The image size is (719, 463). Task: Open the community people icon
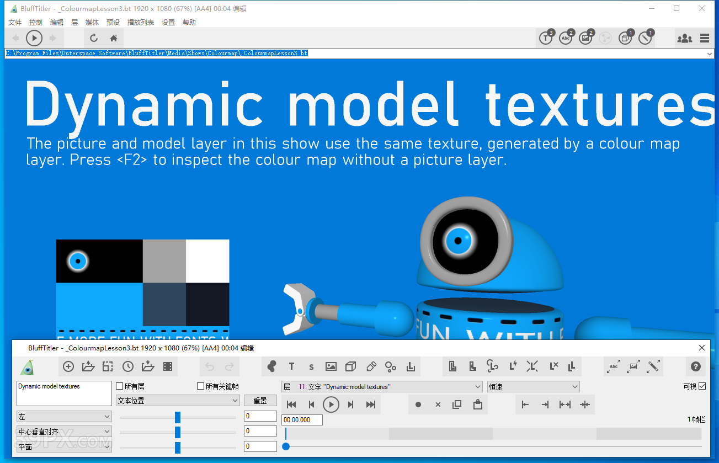point(684,38)
